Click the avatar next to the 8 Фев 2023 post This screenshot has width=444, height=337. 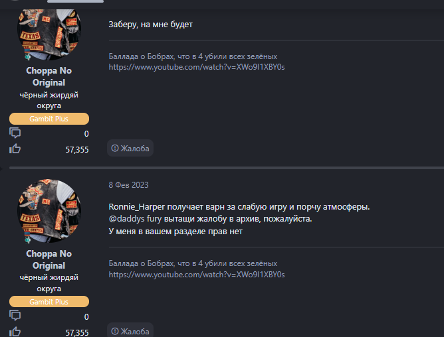point(49,211)
